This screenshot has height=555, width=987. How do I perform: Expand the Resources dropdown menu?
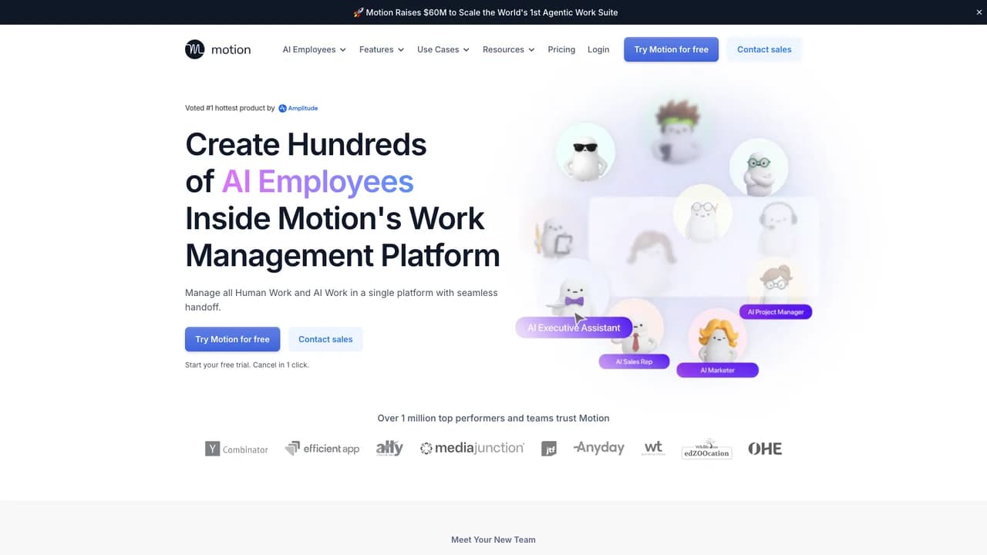pyautogui.click(x=509, y=49)
